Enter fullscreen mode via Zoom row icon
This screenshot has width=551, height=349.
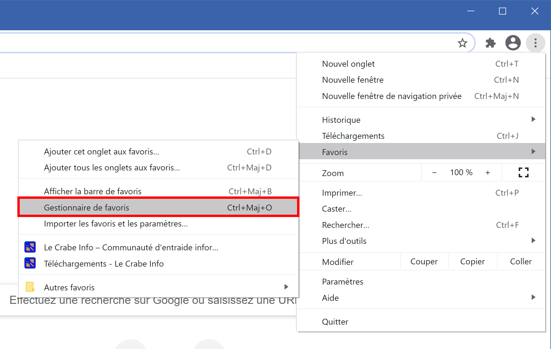pos(523,172)
